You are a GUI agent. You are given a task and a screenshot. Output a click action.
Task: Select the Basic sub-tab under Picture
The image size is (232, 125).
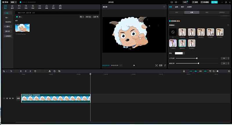click(177, 12)
